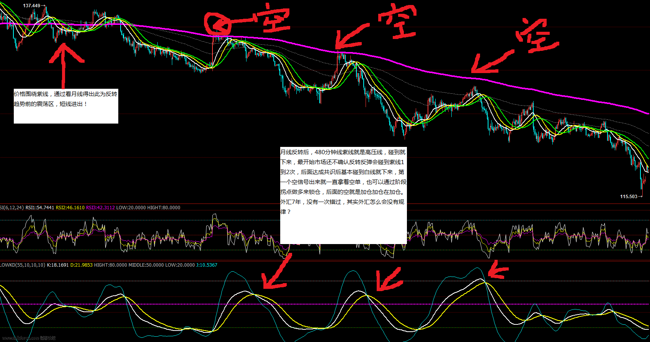Click the 137.449 high price label
Image resolution: width=650 pixels, height=342 pixels.
(32, 6)
